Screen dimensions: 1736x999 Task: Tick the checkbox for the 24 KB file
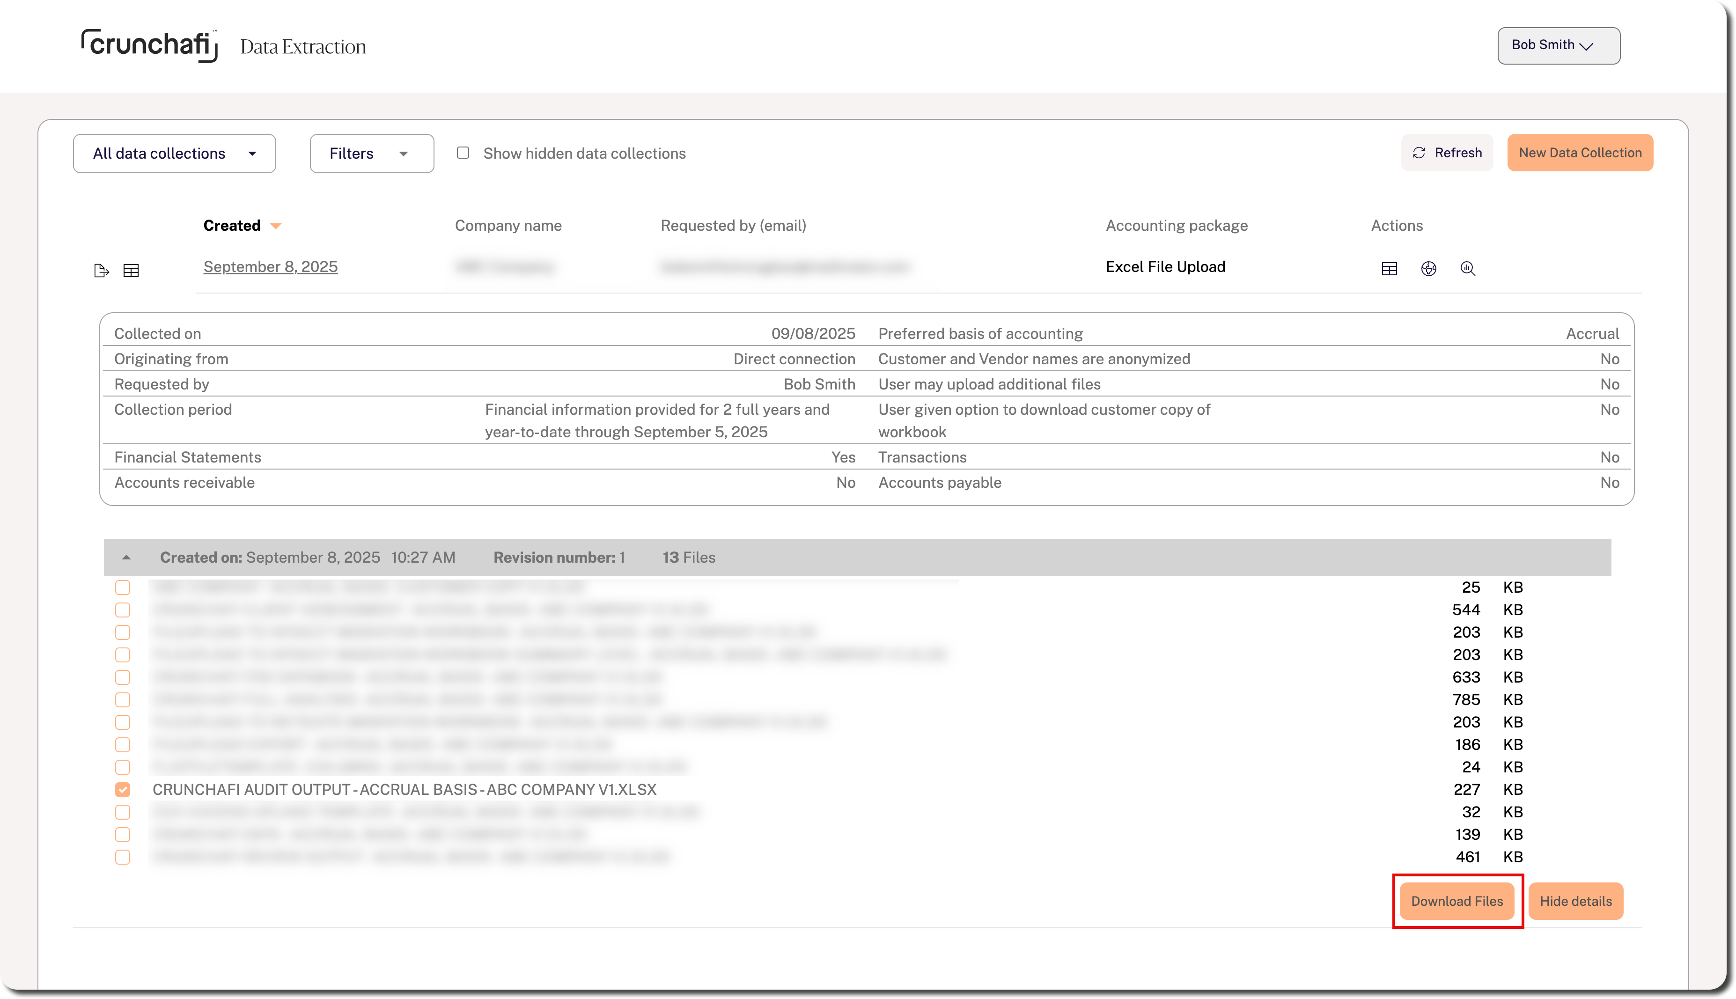(123, 767)
